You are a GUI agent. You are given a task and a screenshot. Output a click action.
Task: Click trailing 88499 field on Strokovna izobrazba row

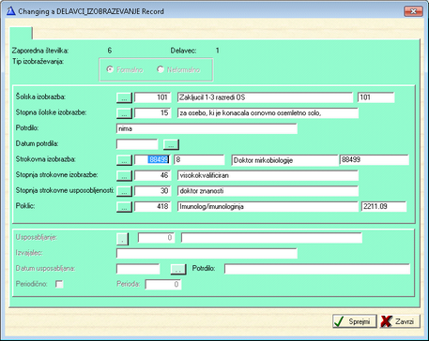(375, 160)
